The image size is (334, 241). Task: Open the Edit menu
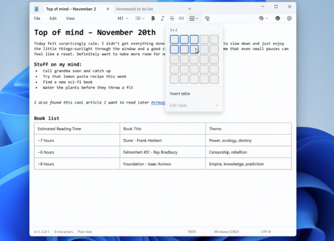pyautogui.click(x=53, y=18)
